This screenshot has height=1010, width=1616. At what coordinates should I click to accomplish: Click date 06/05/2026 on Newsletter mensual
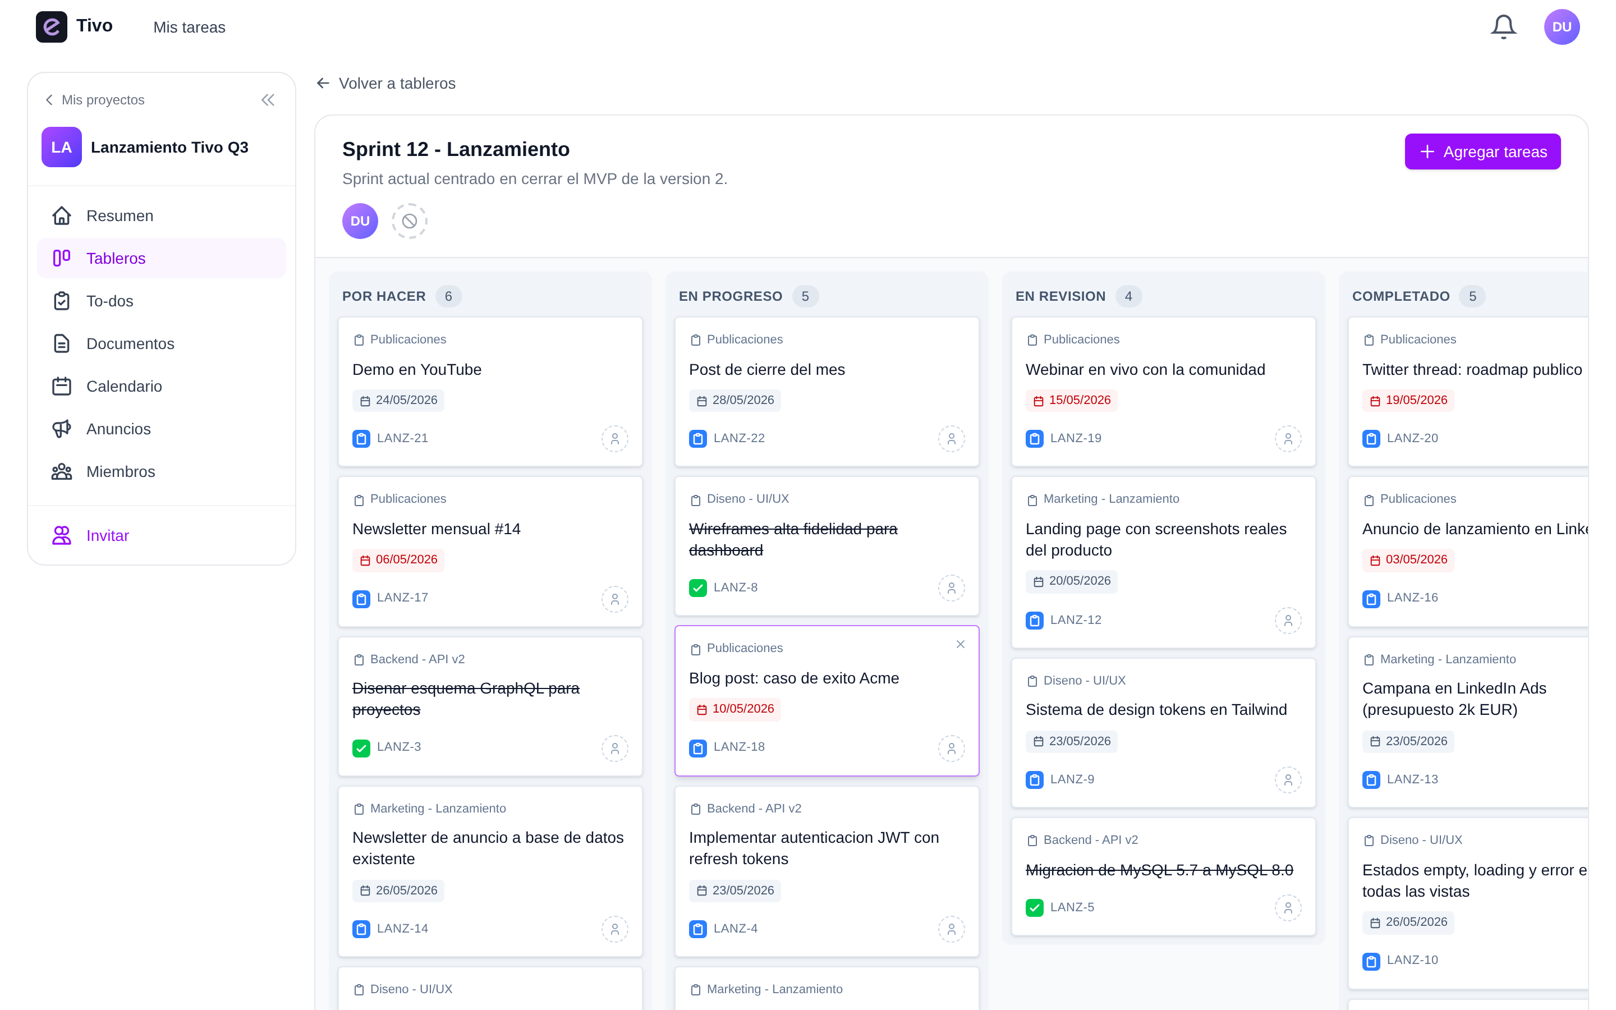pos(398,560)
